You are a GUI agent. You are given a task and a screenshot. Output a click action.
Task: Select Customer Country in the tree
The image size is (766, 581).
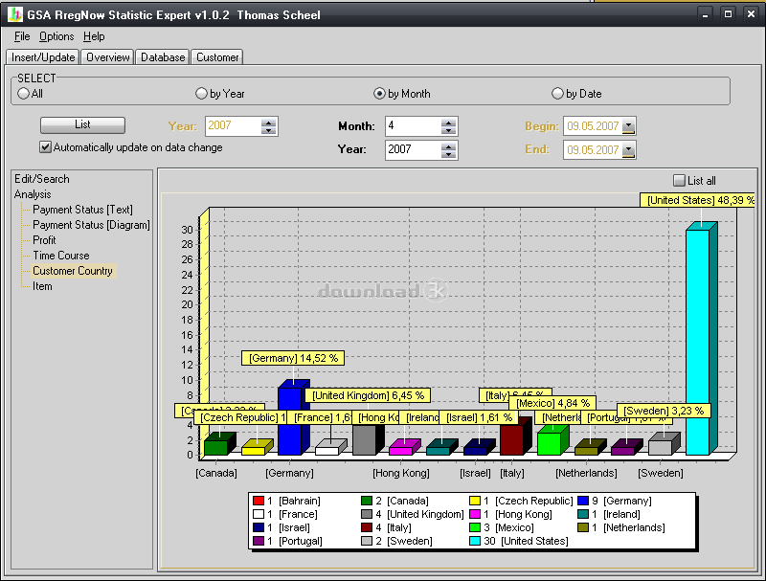click(x=73, y=271)
